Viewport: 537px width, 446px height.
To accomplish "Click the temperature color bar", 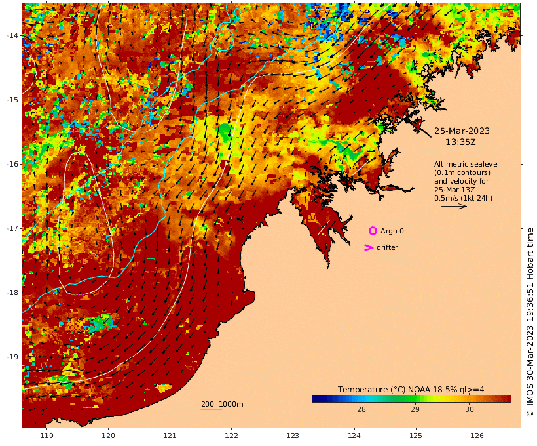I will click(411, 399).
